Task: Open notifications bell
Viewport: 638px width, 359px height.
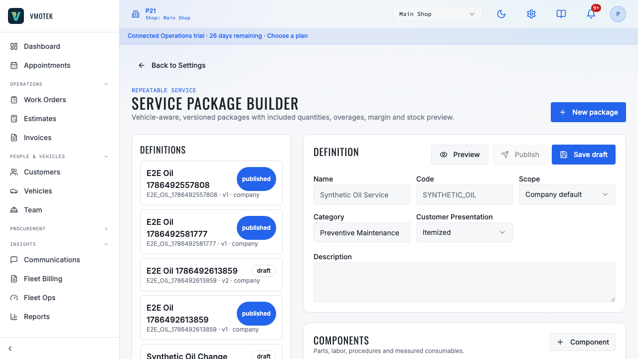Action: (591, 14)
